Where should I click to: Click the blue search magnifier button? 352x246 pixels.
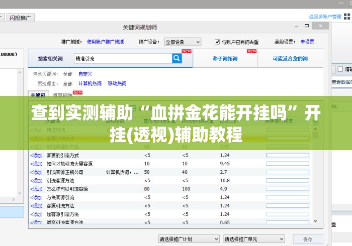pyautogui.click(x=177, y=58)
